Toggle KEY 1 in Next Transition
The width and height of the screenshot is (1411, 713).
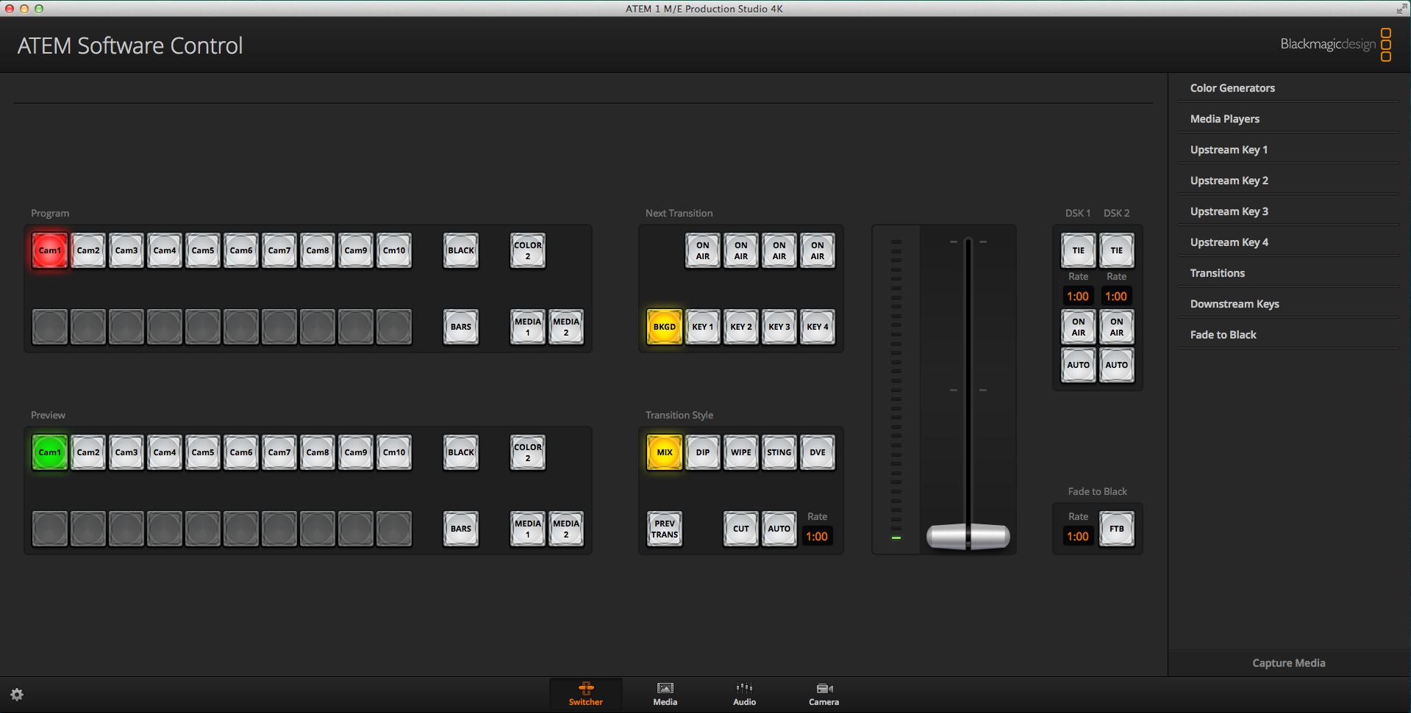coord(703,327)
